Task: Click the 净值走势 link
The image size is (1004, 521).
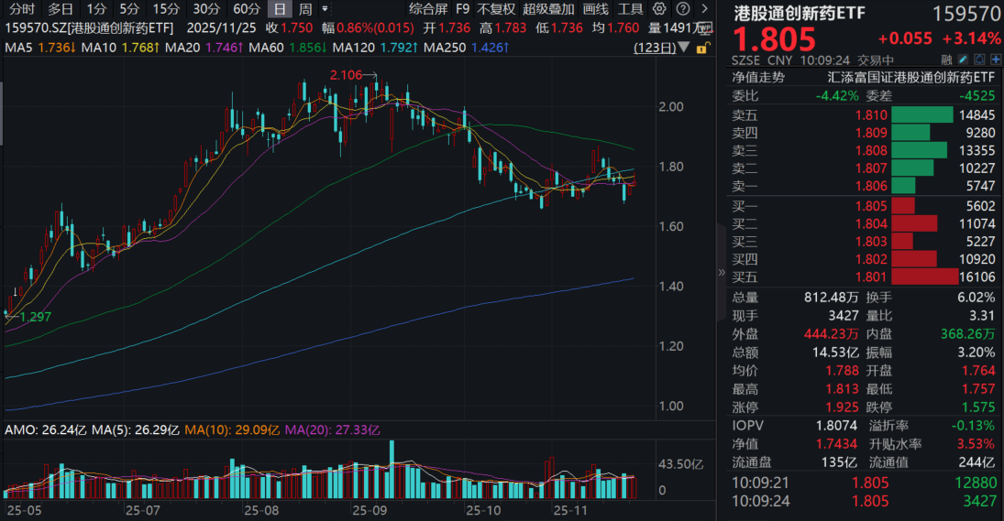Action: [758, 78]
